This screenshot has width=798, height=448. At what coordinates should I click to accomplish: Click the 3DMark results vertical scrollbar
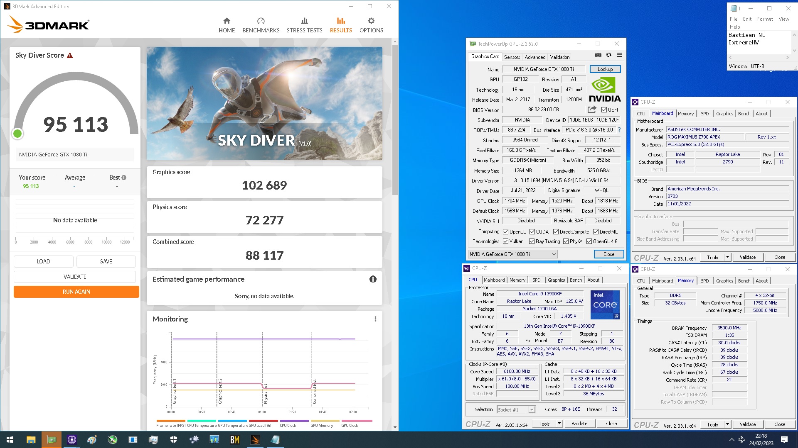(x=395, y=120)
